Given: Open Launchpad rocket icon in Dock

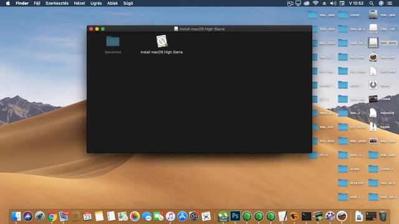Looking at the screenshot, I should coord(40,216).
